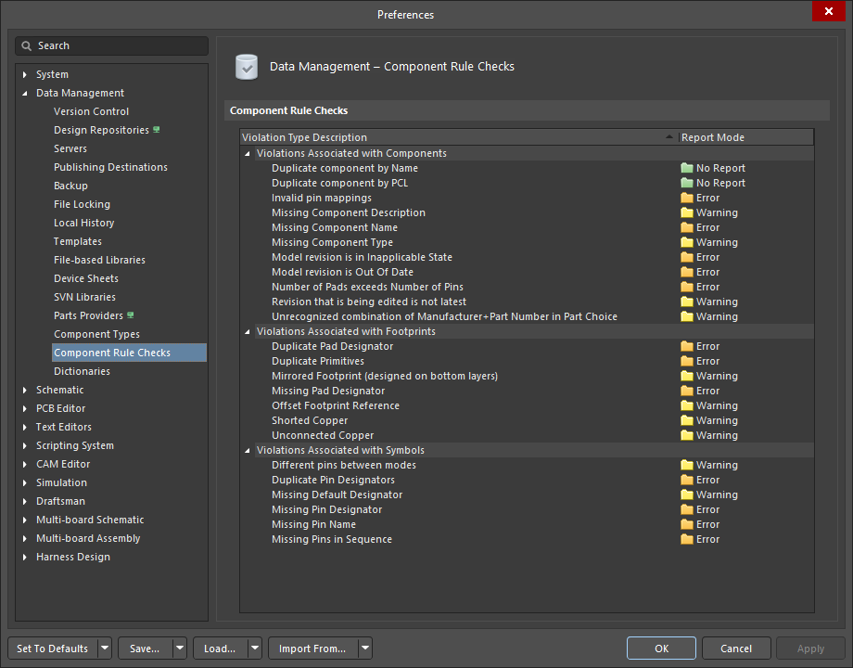Collapse Violations Associated with Footprints group
This screenshot has width=853, height=668.
248,331
